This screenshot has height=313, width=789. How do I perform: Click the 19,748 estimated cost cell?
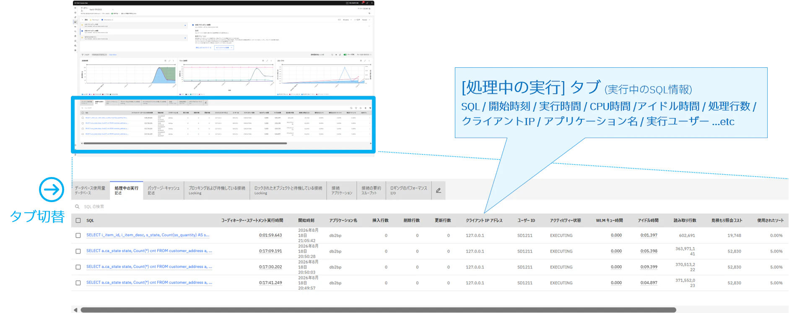tap(734, 236)
